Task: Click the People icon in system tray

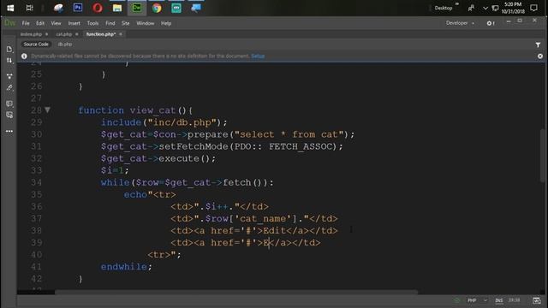Action: click(471, 8)
